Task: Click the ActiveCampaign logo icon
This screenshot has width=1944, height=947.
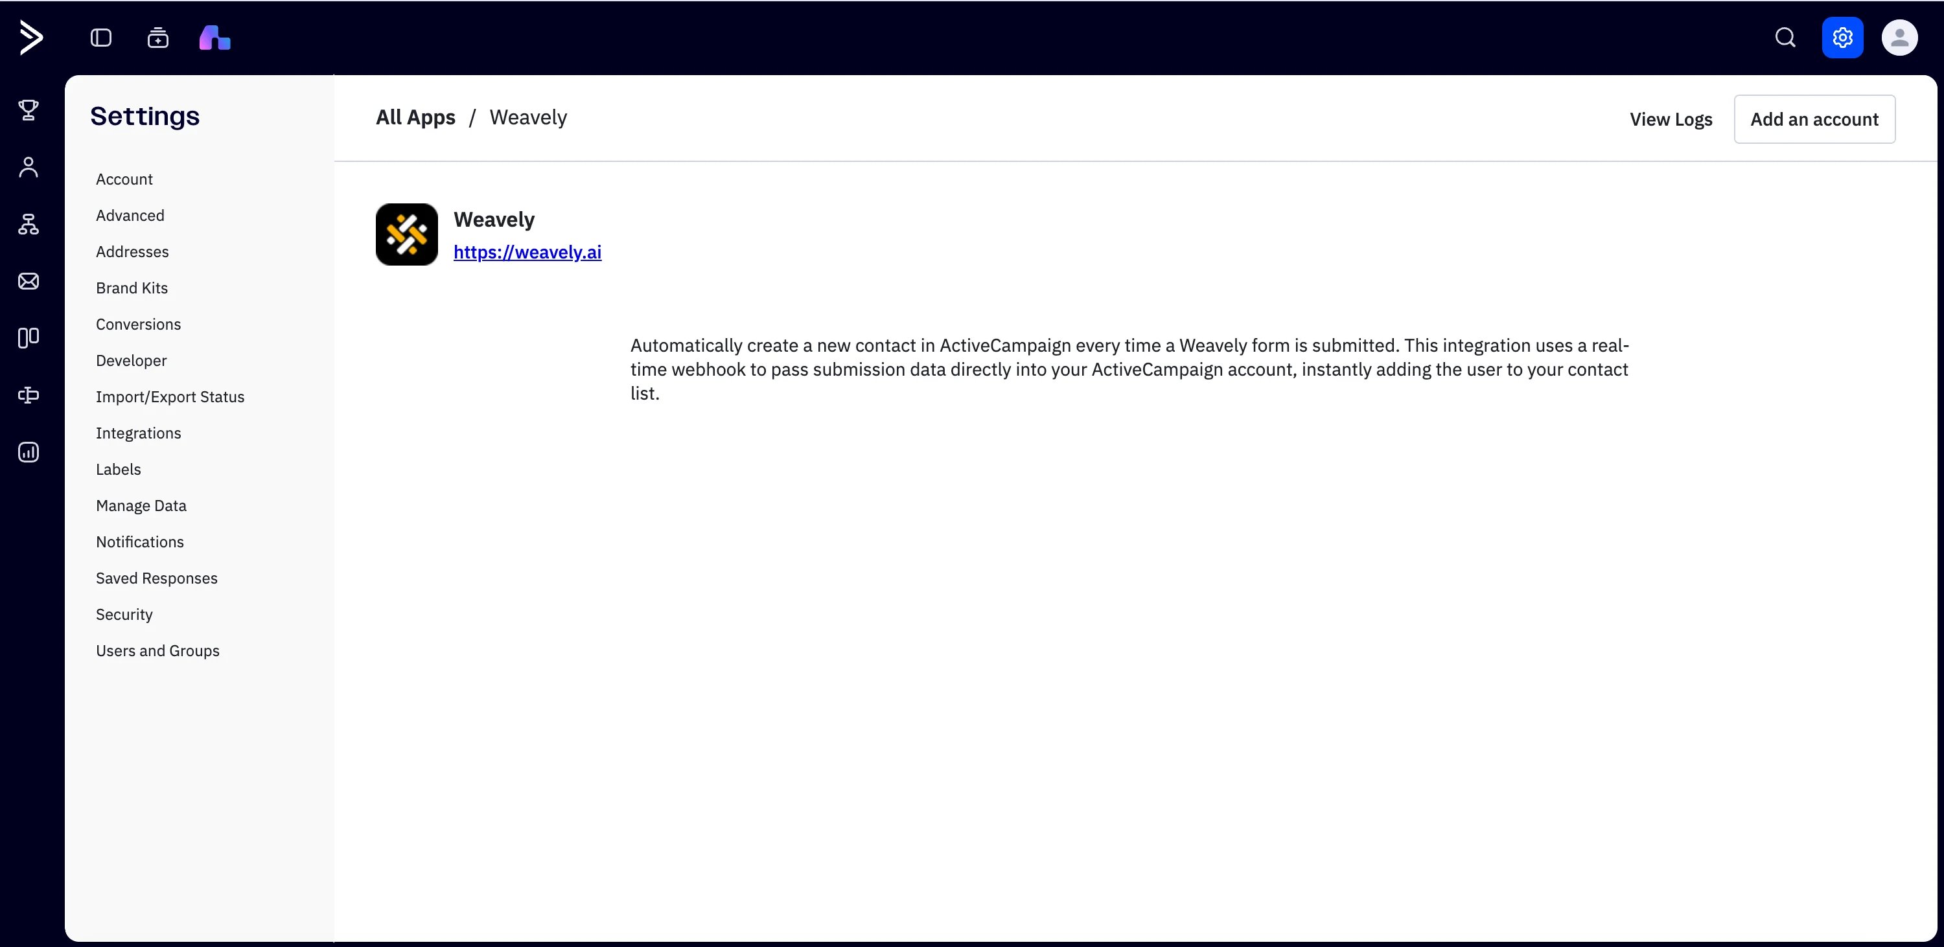Action: click(x=31, y=38)
